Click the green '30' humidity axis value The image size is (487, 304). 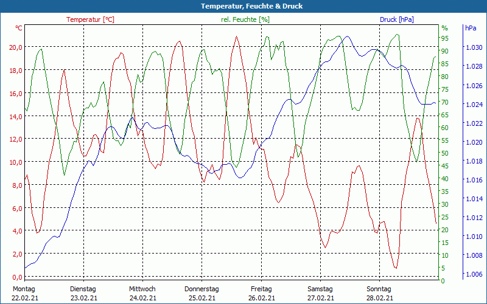[x=445, y=204]
